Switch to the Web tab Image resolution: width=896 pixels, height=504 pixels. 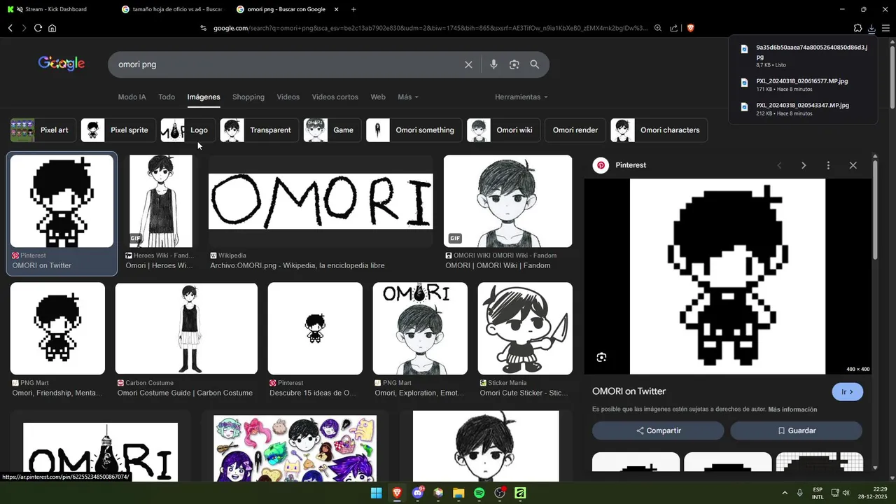click(378, 97)
